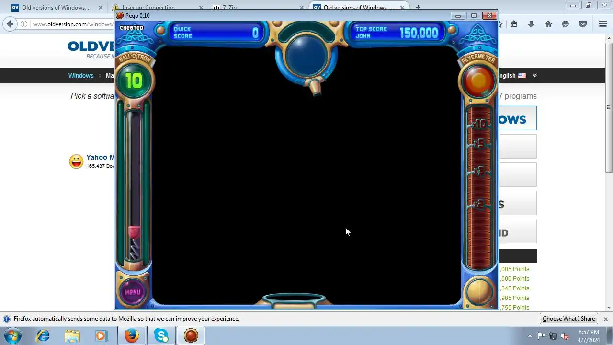Image resolution: width=613 pixels, height=345 pixels.
Task: Go back in Firefox with the back arrow
Action: point(10,24)
